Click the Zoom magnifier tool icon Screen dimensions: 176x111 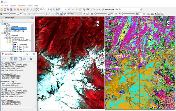(28, 9)
